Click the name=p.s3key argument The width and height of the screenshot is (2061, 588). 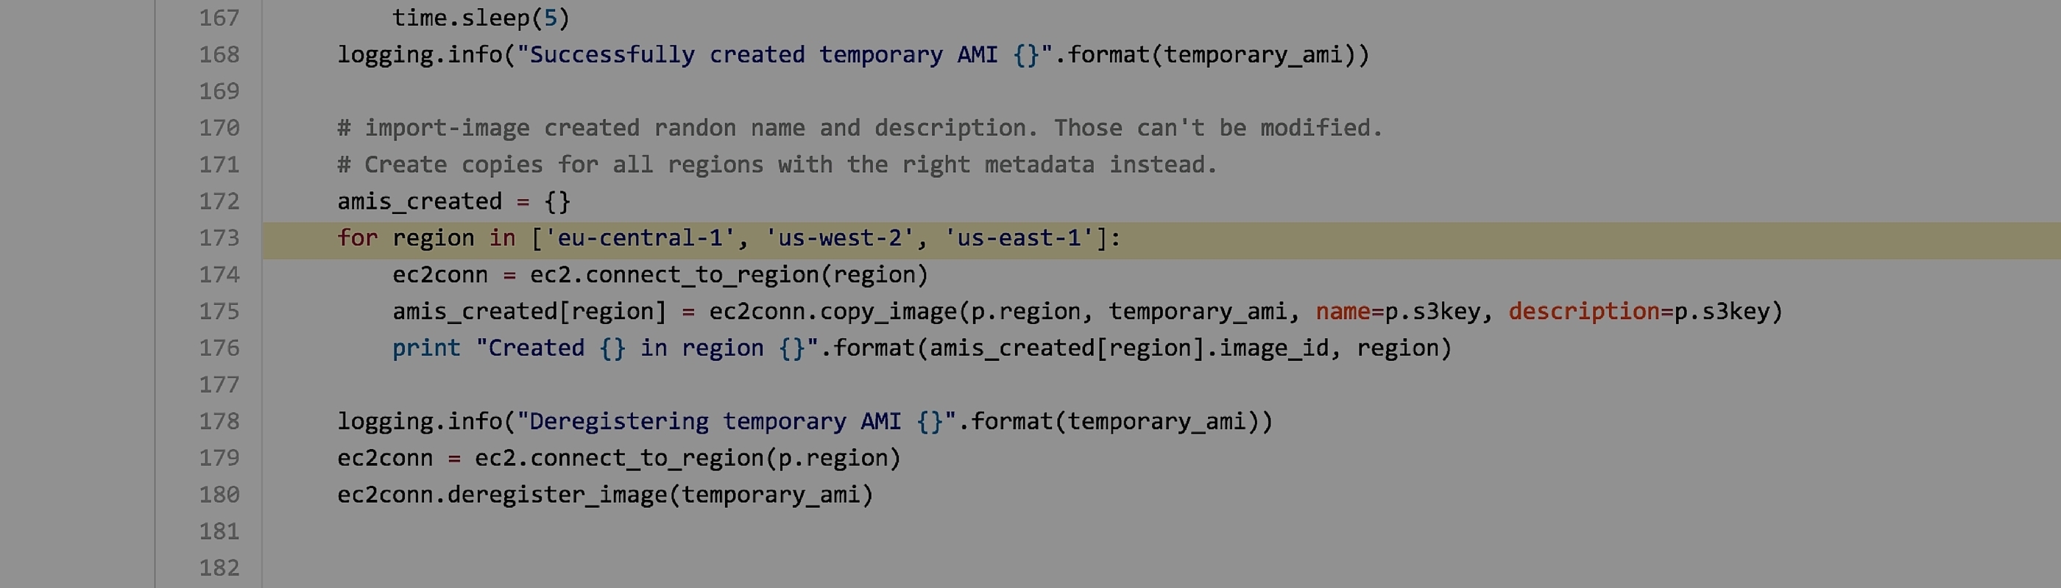tap(1399, 312)
